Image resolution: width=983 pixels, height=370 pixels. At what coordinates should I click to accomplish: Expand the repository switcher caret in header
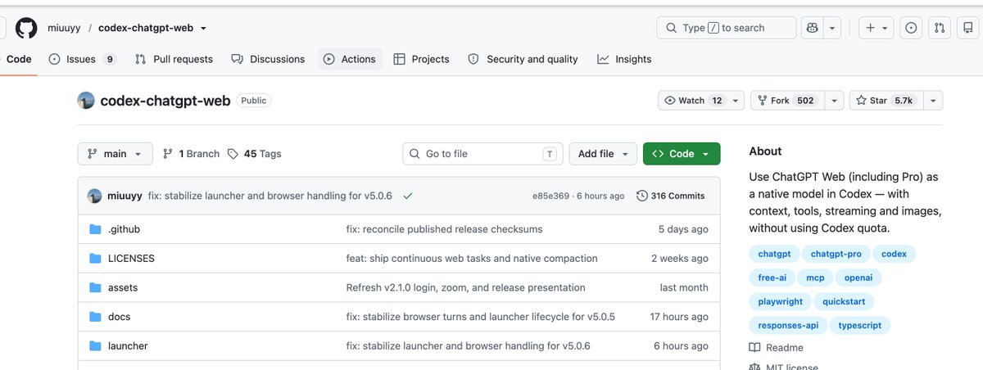(203, 28)
